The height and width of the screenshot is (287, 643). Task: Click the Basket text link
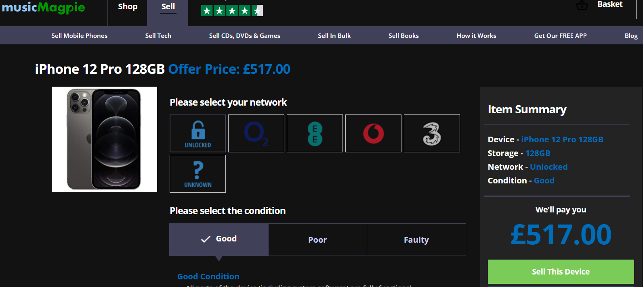click(610, 4)
